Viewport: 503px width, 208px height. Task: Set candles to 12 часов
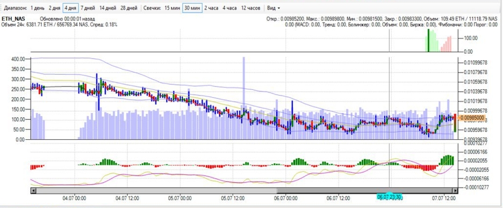tap(250, 8)
